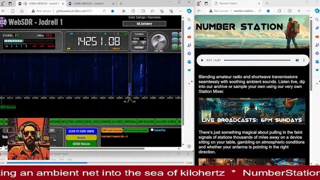Open split screen in WebSDR browser toolbar
Image resolution: width=320 pixels, height=180 pixels.
click(143, 11)
